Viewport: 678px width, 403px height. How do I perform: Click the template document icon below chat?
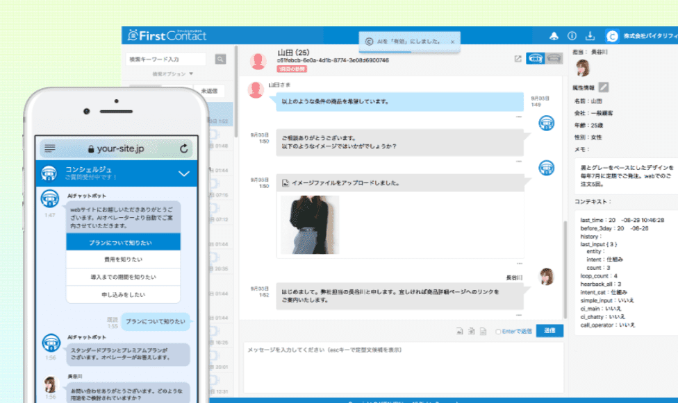[483, 332]
